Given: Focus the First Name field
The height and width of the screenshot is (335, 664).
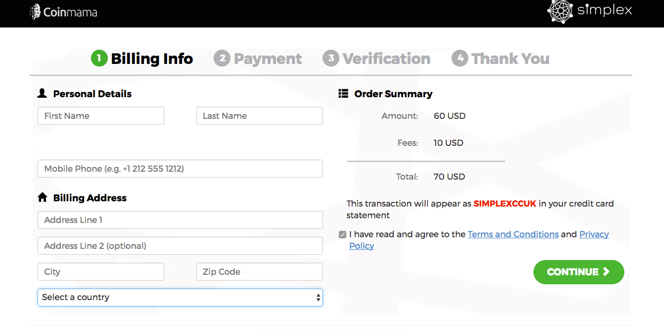Looking at the screenshot, I should [100, 116].
